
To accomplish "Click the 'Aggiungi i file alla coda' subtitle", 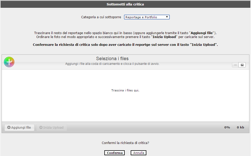I will pyautogui.click(x=112, y=64).
